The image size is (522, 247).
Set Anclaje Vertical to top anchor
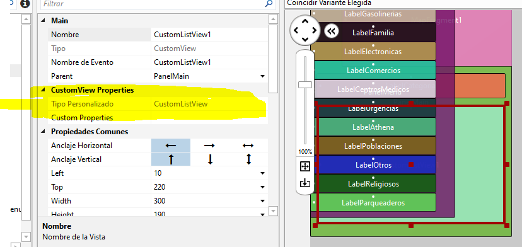pos(171,159)
